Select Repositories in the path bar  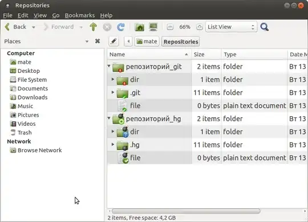(x=181, y=42)
